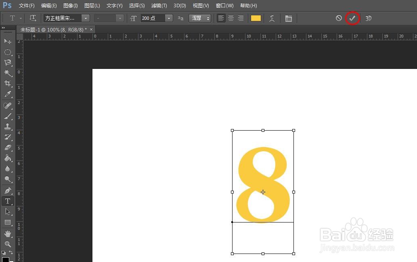This screenshot has height=262, width=417.
Task: Open the 滤镜(T) menu
Action: point(159,5)
